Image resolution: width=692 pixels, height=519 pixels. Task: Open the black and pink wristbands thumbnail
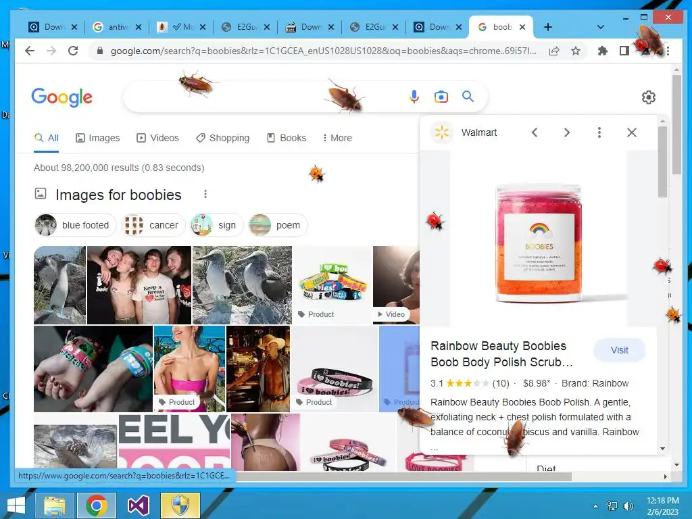335,368
